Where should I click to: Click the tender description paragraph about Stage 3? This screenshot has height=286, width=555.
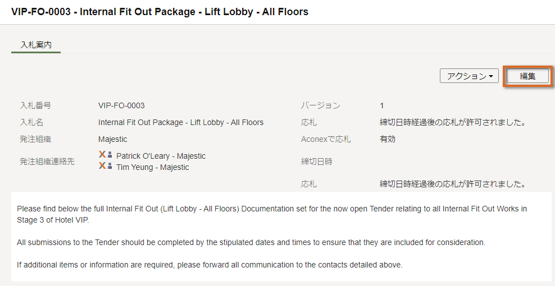[272, 214]
